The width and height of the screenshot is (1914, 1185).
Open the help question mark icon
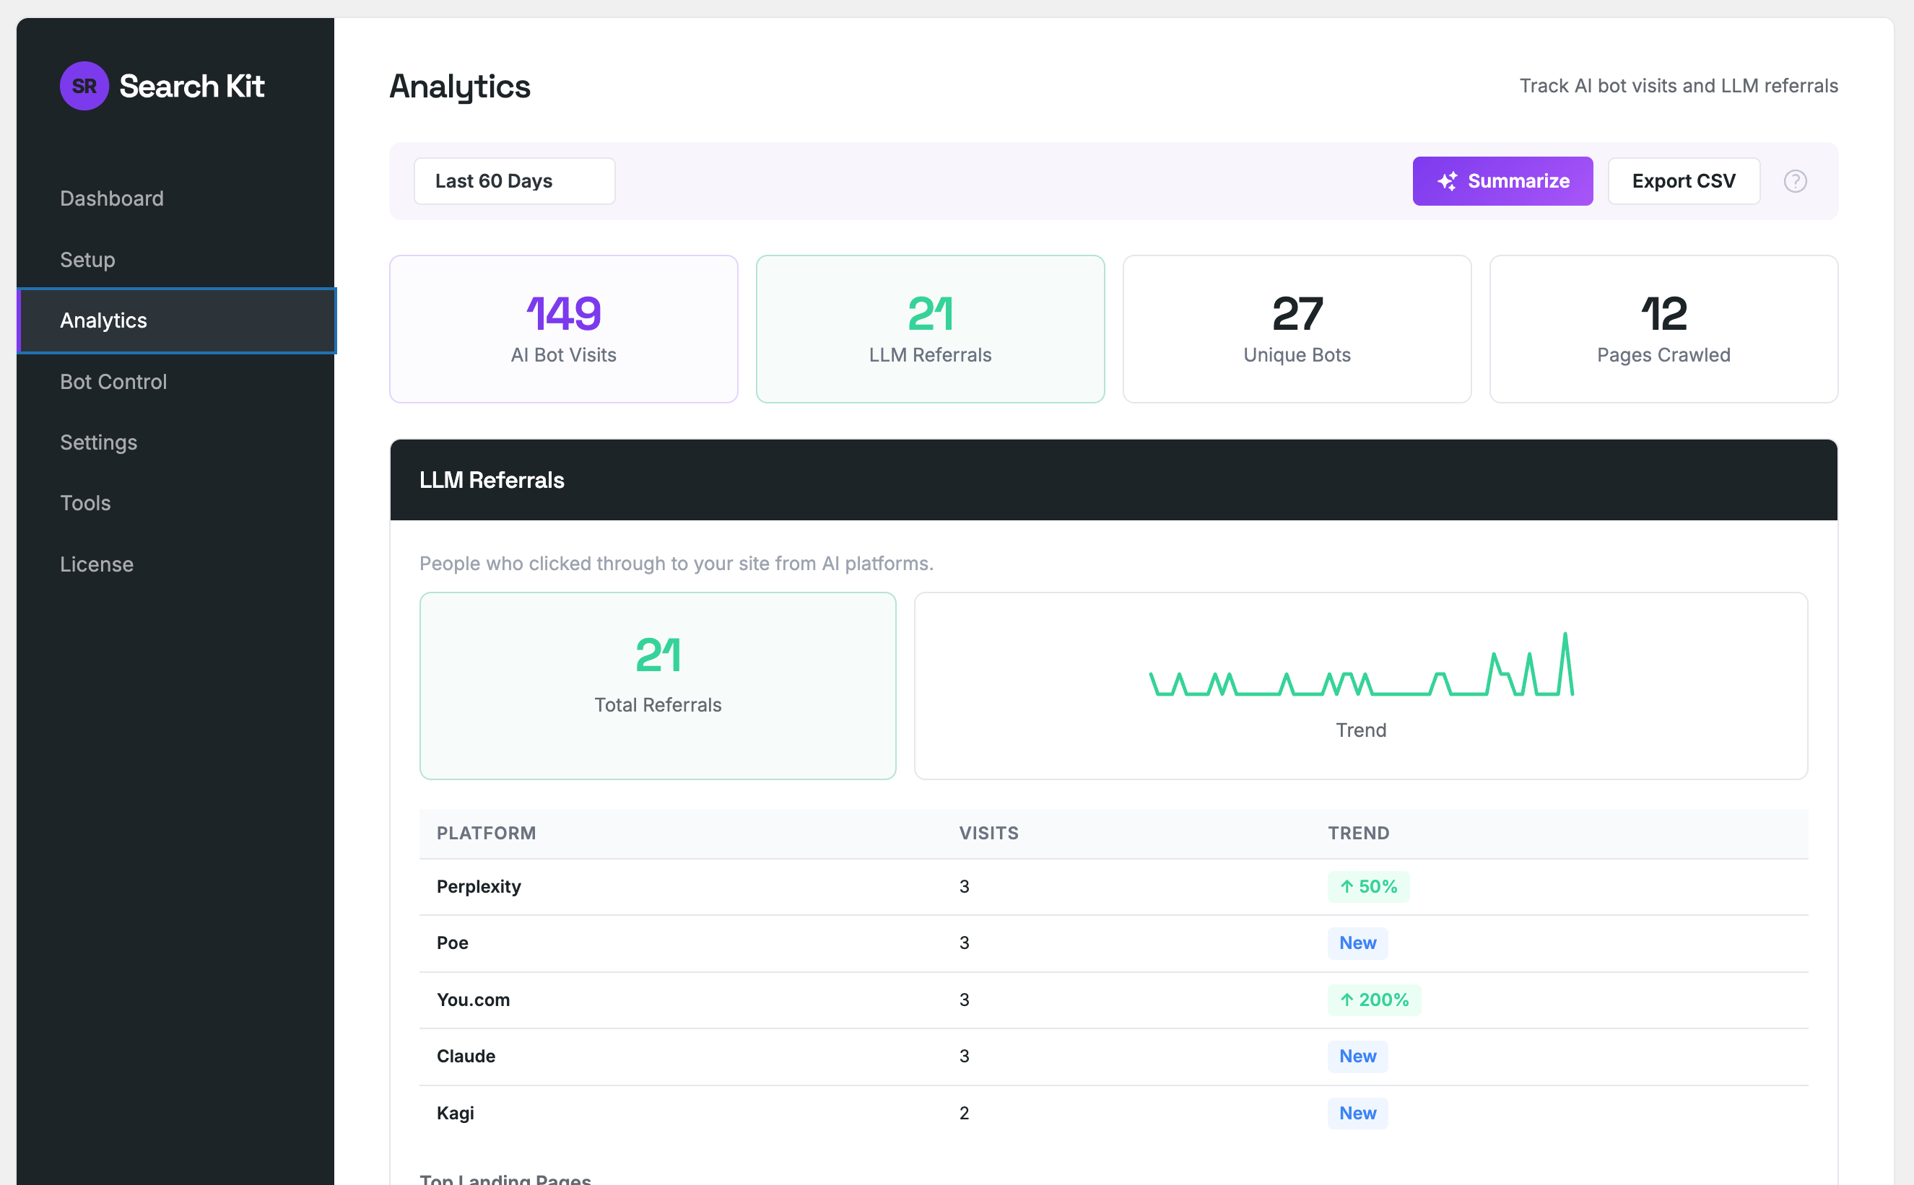coord(1796,181)
